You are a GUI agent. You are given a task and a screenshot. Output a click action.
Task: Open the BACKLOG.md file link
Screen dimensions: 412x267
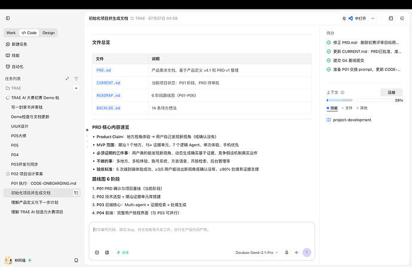click(108, 108)
